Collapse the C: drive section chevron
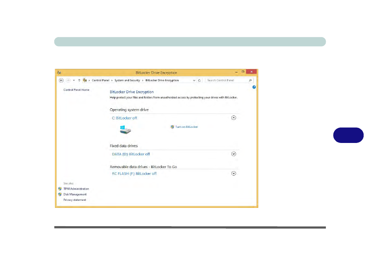 234,118
